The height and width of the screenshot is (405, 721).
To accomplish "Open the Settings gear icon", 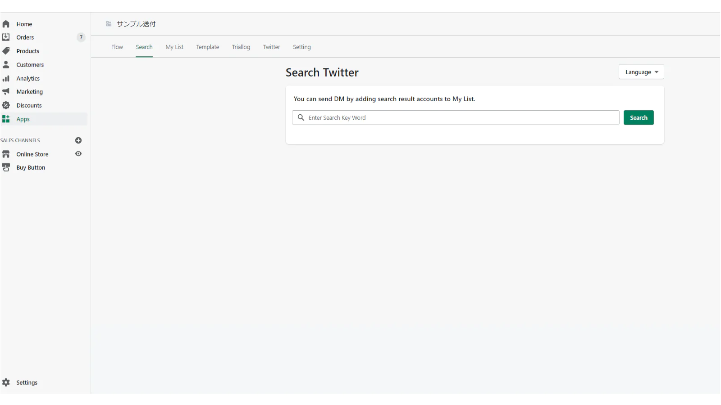I will 6,382.
